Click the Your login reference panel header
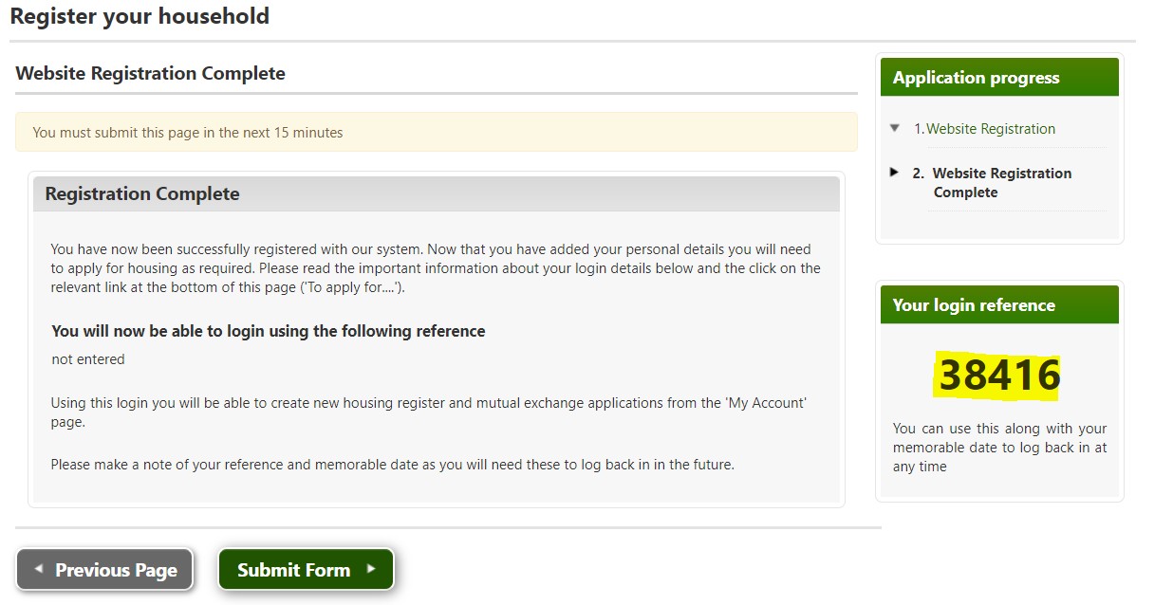The width and height of the screenshot is (1173, 605). 999,305
